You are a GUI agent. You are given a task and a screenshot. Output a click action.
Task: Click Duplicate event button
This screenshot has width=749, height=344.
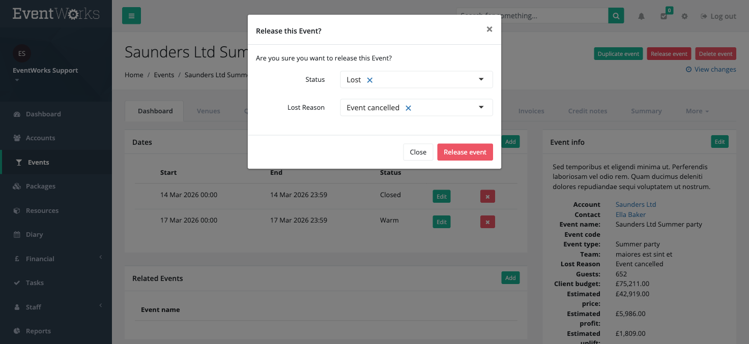(618, 54)
